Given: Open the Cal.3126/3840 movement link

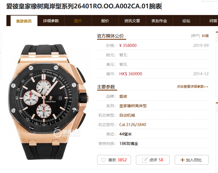Looking at the screenshot, I should point(133,125).
